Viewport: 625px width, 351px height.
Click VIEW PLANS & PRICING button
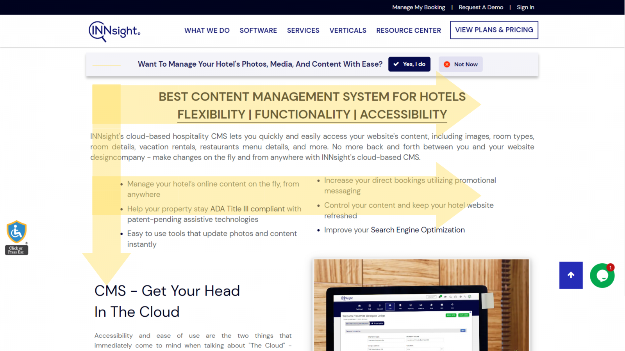(x=494, y=30)
